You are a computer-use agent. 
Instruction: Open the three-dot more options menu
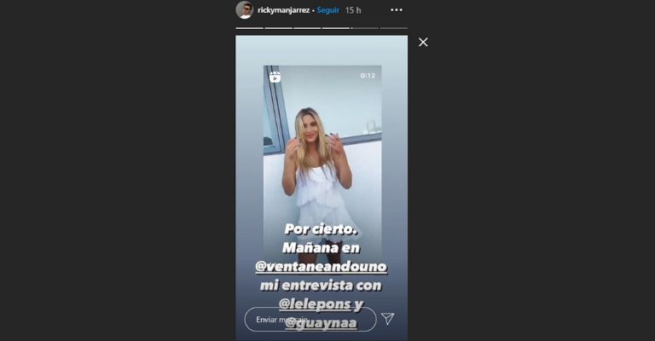(x=397, y=10)
